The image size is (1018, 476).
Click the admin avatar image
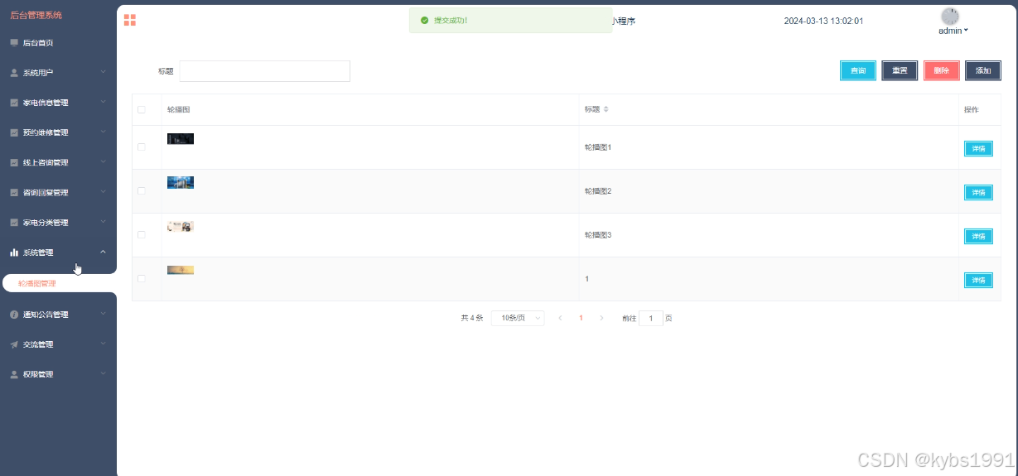point(950,16)
